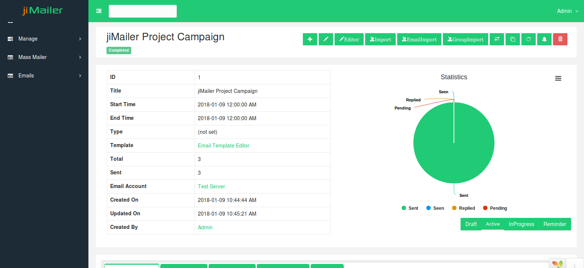Click the Yii debug toolbar logo

point(557,264)
